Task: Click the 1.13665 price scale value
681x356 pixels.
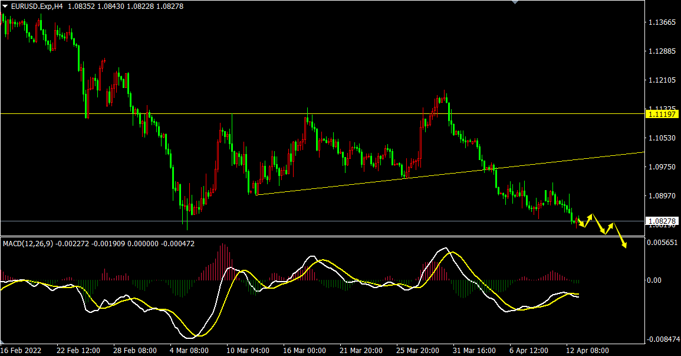Action: (x=662, y=22)
